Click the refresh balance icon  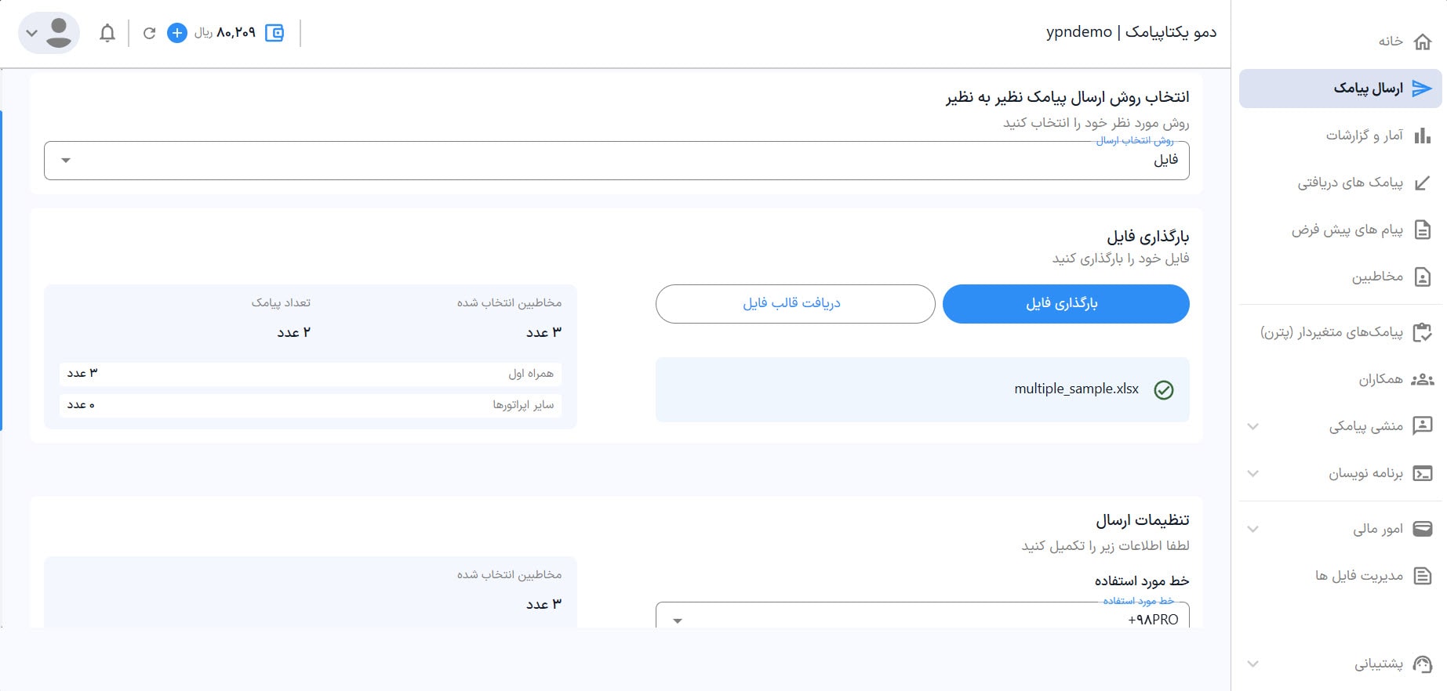coord(149,33)
